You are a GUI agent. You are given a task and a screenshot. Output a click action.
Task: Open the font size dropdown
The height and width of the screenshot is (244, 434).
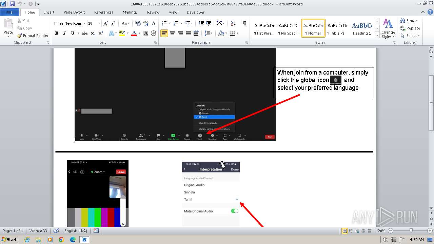[x=99, y=23]
